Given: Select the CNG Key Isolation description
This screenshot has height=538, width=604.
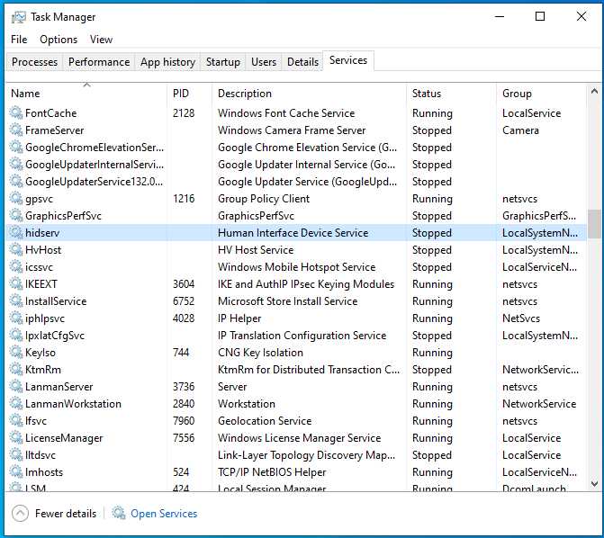Looking at the screenshot, I should [x=260, y=352].
